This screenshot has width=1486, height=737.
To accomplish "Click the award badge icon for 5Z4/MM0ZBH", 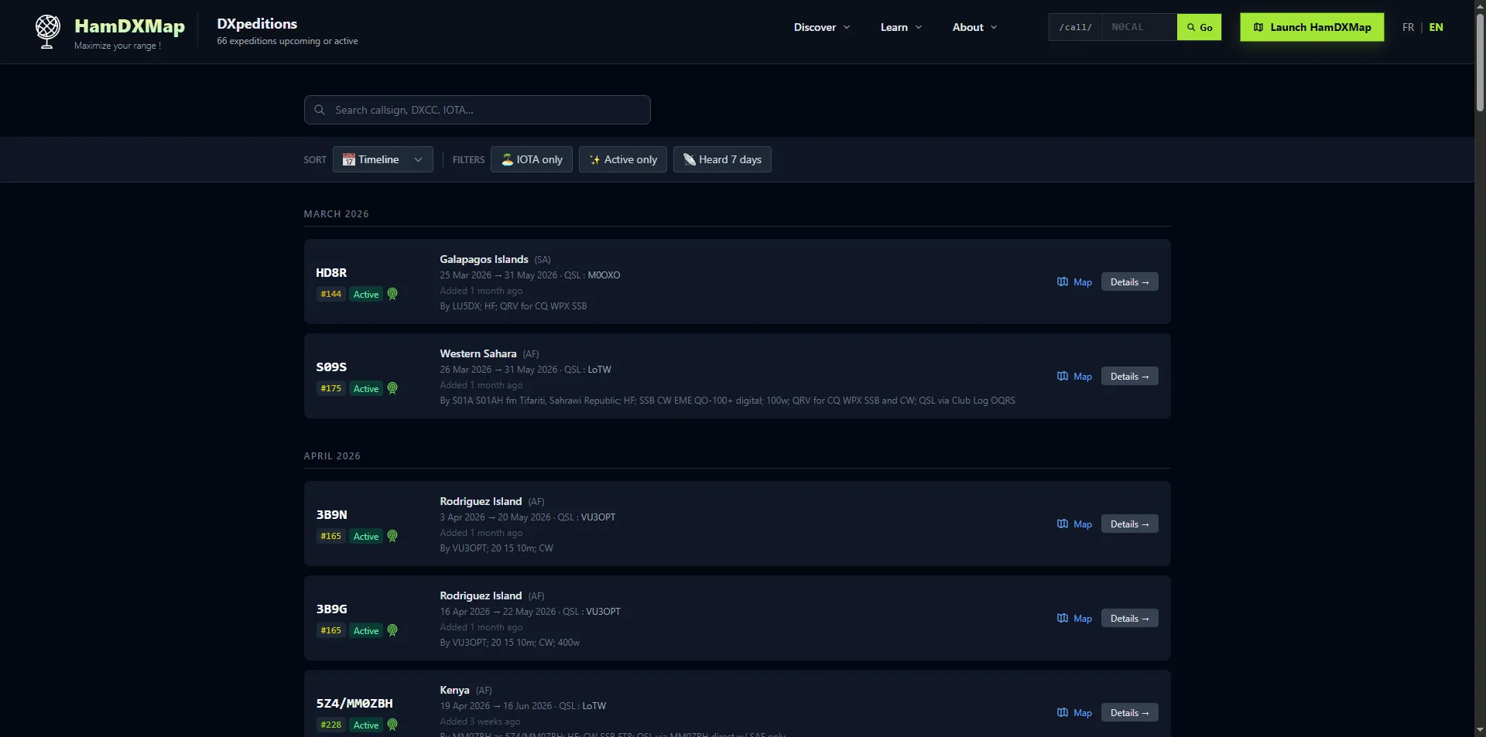I will [x=392, y=725].
